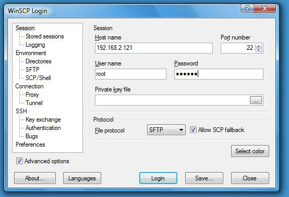Toggle Allow SCP fallback checkbox
Viewport: 289px width, 197px height.
tap(193, 130)
